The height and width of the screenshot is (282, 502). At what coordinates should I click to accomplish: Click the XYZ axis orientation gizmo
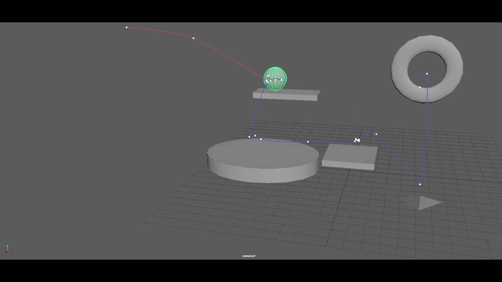[8, 249]
